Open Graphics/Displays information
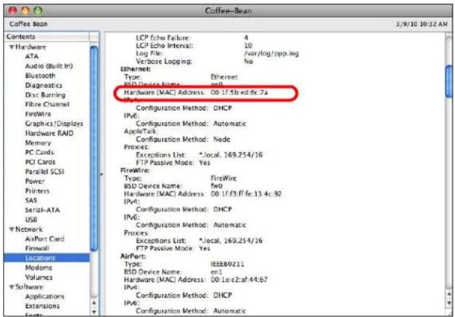Image resolution: width=455 pixels, height=317 pixels. tap(54, 123)
